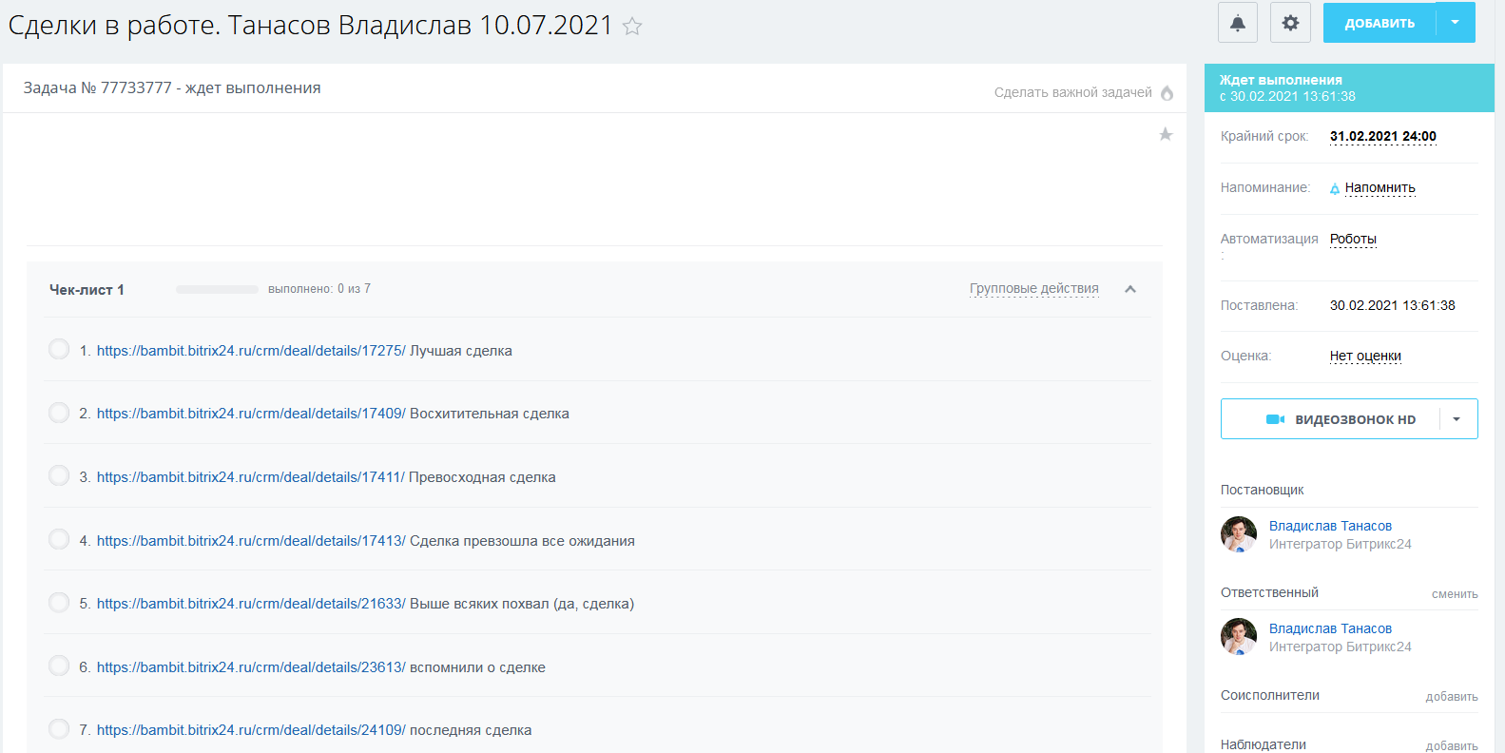Open deal link 23613
This screenshot has height=753, width=1505.
[251, 667]
